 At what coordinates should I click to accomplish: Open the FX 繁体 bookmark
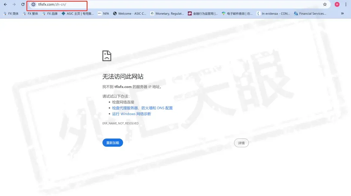[x=31, y=13]
